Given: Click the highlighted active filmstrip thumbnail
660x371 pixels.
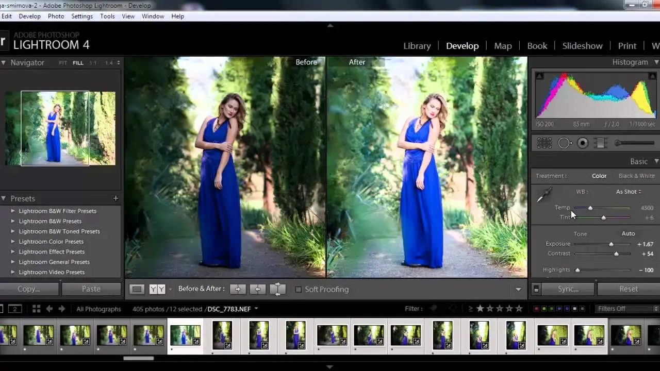Looking at the screenshot, I should [x=185, y=335].
